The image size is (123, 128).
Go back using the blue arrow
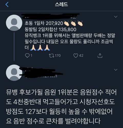(7, 5)
